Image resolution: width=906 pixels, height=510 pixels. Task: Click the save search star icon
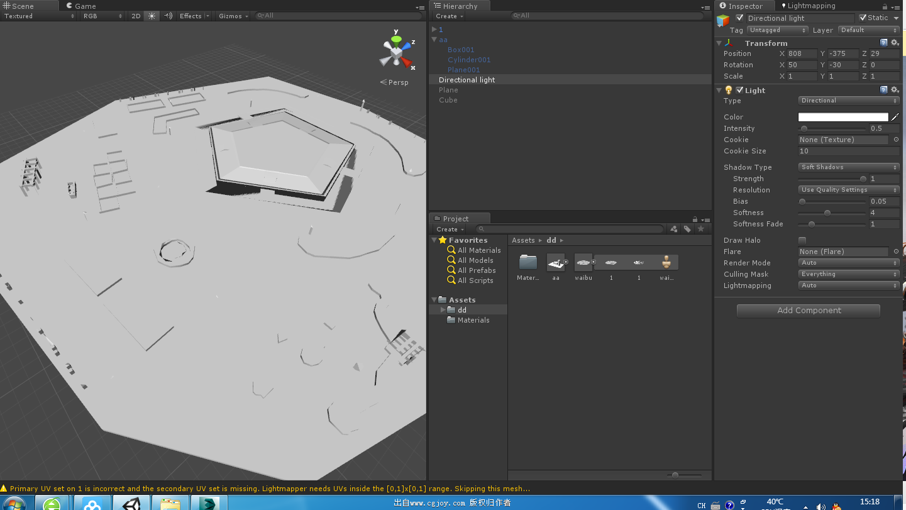tap(700, 229)
